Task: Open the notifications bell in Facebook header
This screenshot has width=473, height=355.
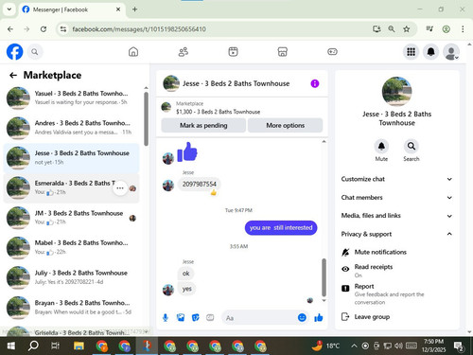Action: click(430, 52)
